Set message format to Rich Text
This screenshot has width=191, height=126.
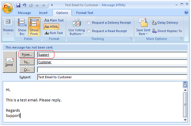[54, 33]
